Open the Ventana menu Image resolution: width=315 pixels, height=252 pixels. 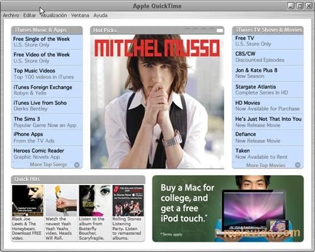(x=80, y=15)
